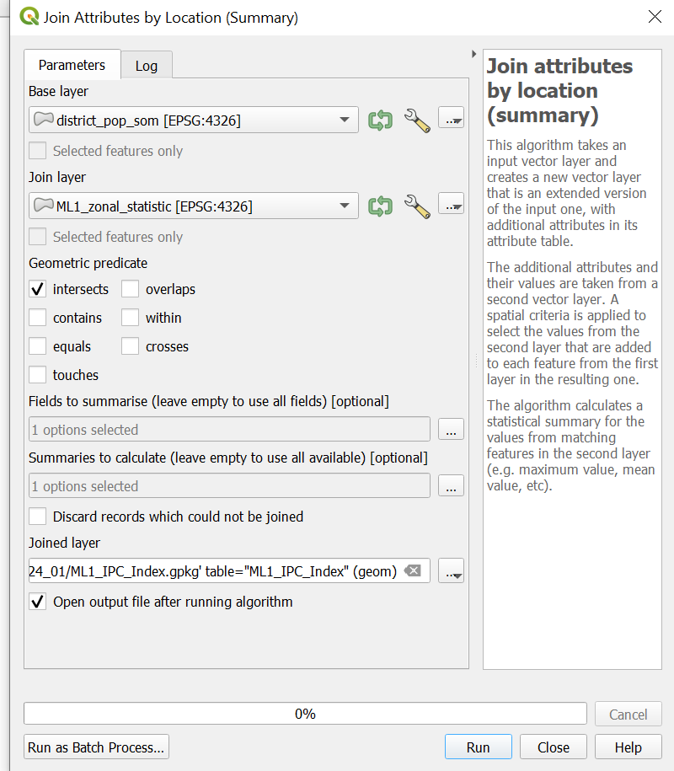Enable the within geometric predicate
Viewport: 674px width, 771px height.
click(131, 319)
